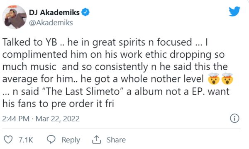Open the tweet info circle icon
Screen dimensions: 249x149
(x=234, y=118)
